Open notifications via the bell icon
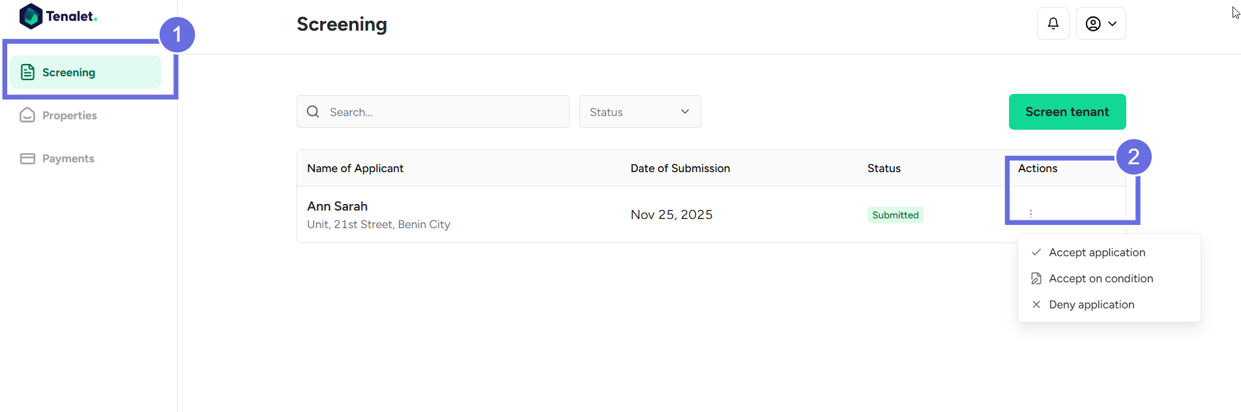 click(1053, 23)
